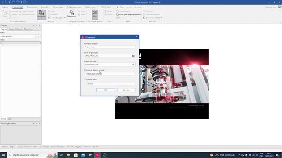Toggle the Colocar autor checkbox
This screenshot has width=282, height=158.
[85, 79]
